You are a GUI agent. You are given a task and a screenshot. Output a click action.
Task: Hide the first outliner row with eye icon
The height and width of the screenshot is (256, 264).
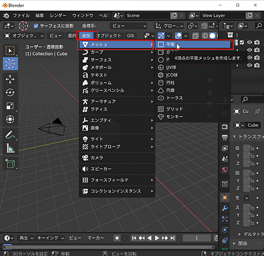(x=250, y=43)
